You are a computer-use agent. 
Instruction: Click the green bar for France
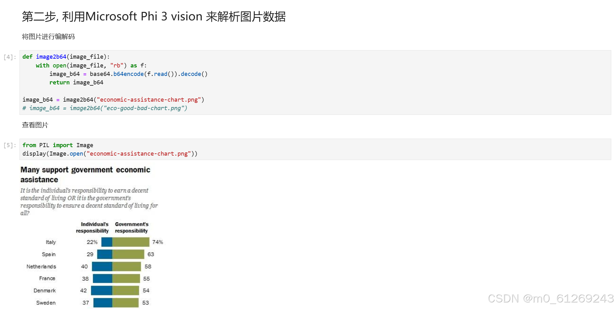(126, 279)
